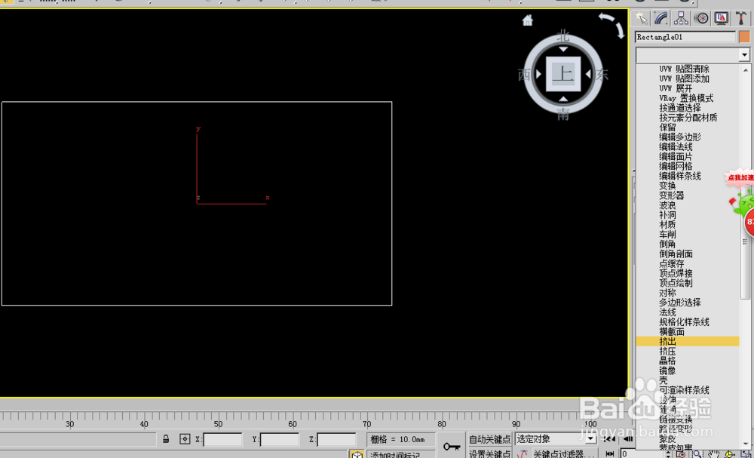Screen dimensions: 754x458
Task: Click the large key set-keys icon
Action: click(x=452, y=447)
